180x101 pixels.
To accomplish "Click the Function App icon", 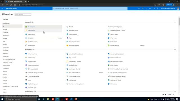I will coord(26,58).
